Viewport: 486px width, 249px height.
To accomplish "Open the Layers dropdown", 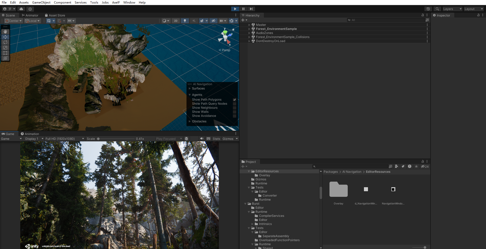I will (x=452, y=9).
